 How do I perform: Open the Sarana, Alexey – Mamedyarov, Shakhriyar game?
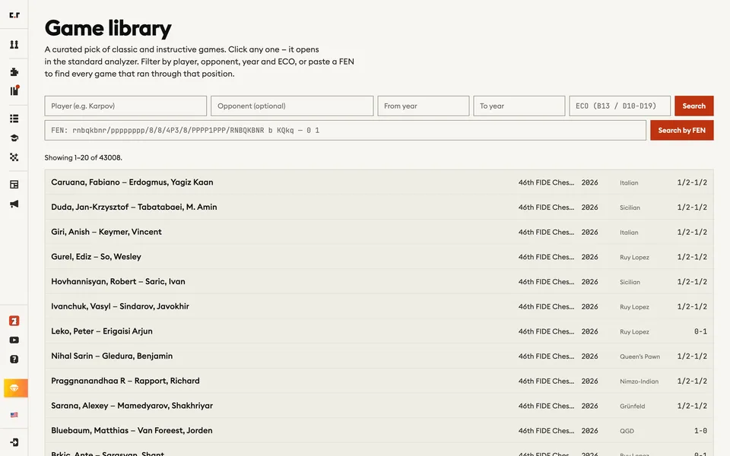point(379,406)
